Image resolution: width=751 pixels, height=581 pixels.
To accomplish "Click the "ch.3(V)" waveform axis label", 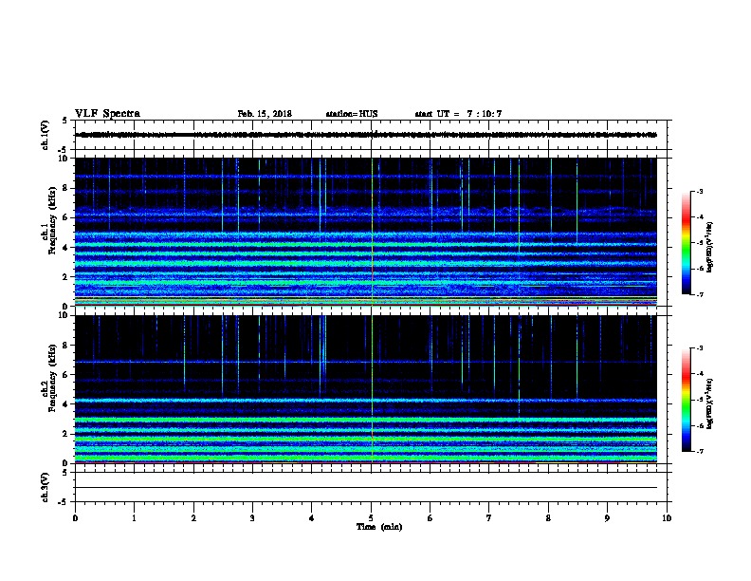I will click(45, 487).
